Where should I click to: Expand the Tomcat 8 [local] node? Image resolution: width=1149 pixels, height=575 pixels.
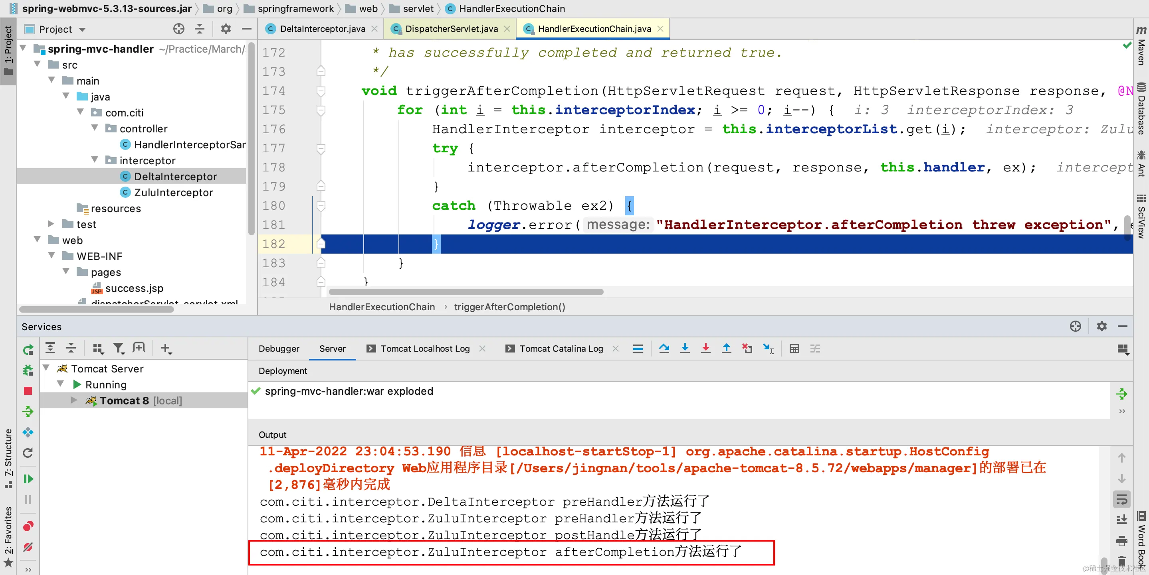pyautogui.click(x=74, y=400)
